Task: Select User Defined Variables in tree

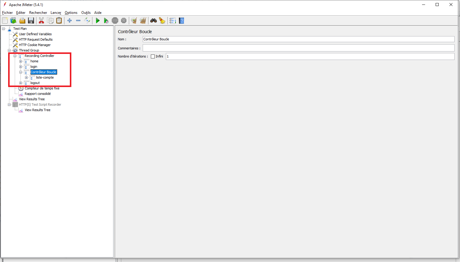Action: coord(35,34)
